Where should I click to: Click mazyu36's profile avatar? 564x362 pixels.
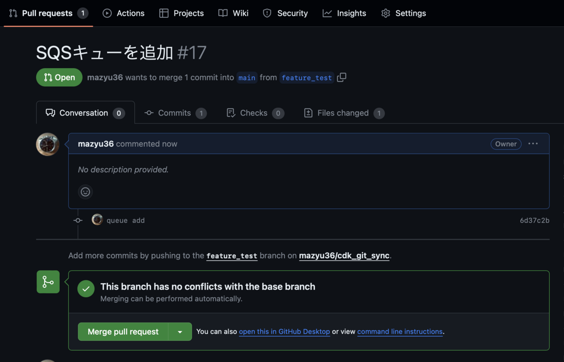coord(48,144)
